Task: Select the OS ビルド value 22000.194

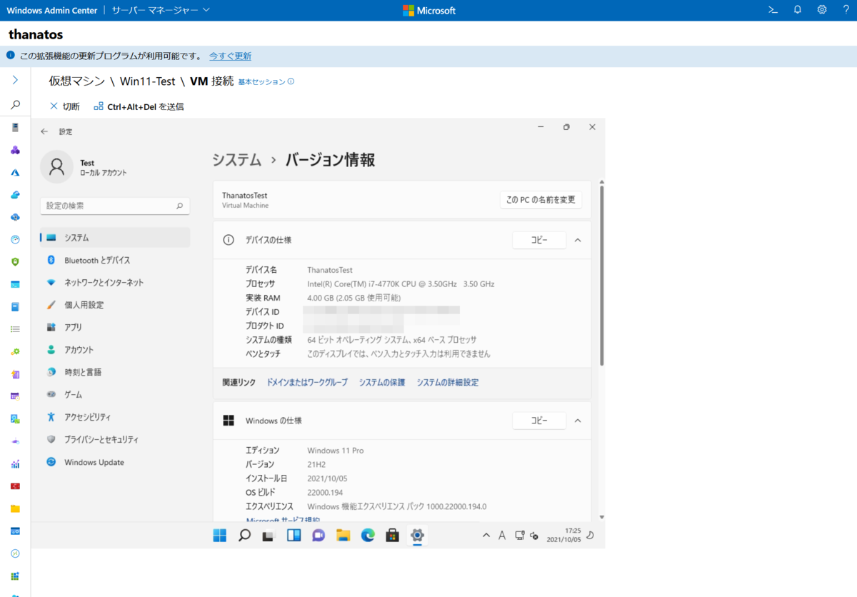Action: click(x=325, y=493)
